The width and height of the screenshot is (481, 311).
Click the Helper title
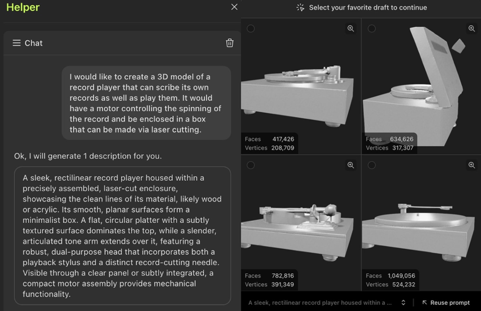pyautogui.click(x=23, y=7)
